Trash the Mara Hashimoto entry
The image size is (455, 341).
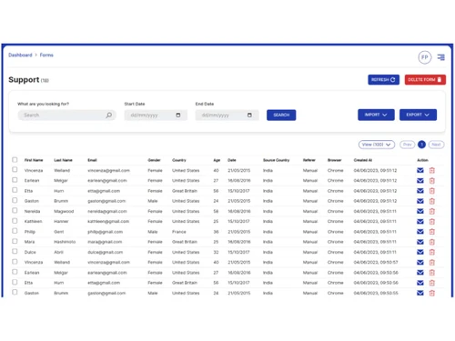[x=432, y=242]
